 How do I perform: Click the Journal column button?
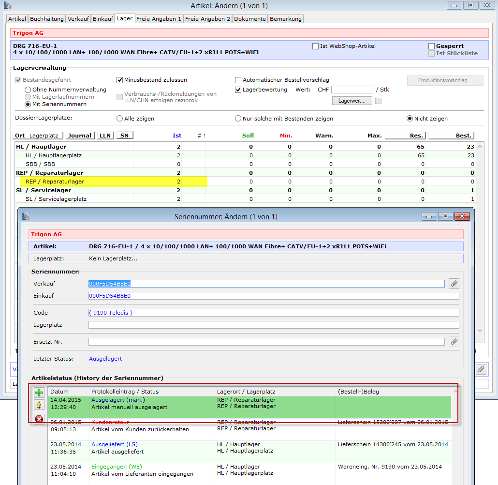[x=80, y=136]
